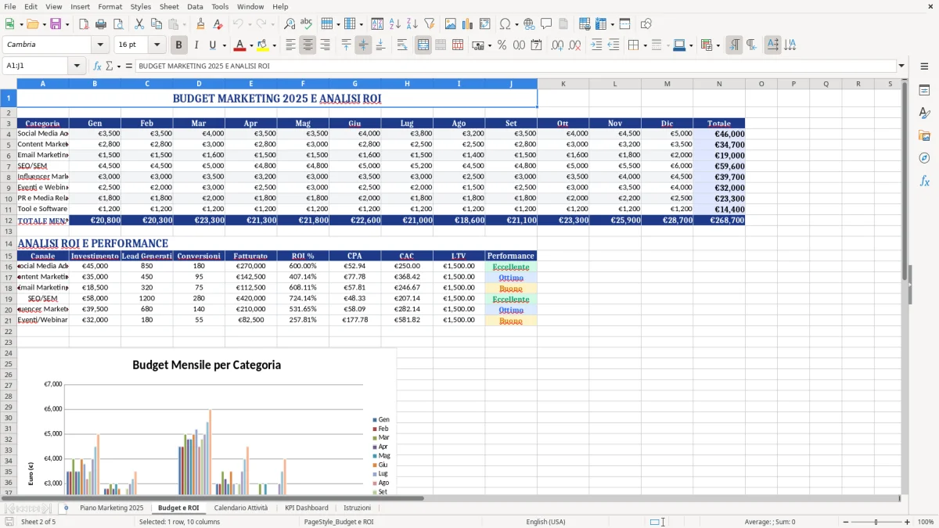The height and width of the screenshot is (528, 939).
Task: Open the Format menu
Action: click(110, 6)
